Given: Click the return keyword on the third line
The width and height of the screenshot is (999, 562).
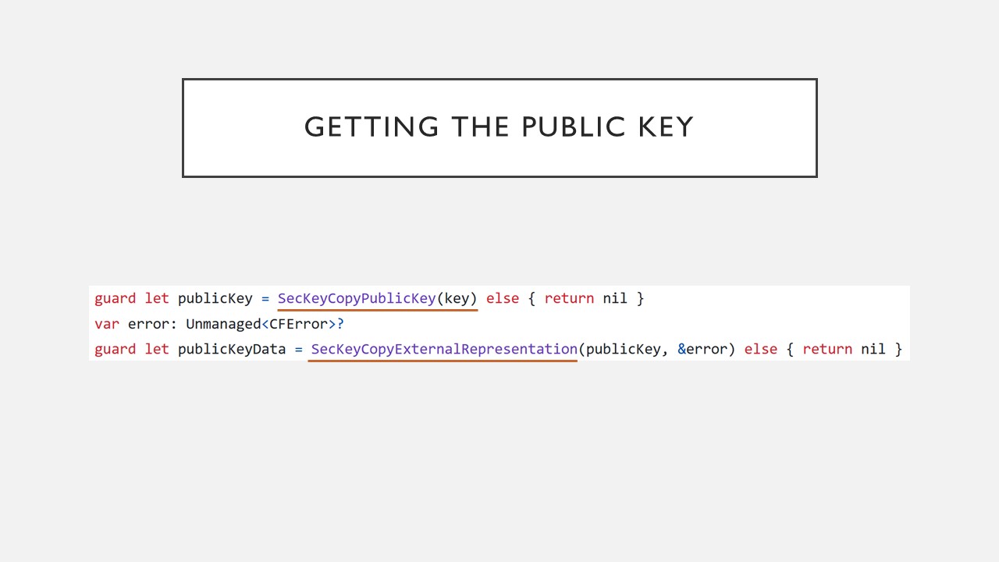Looking at the screenshot, I should click(x=827, y=349).
